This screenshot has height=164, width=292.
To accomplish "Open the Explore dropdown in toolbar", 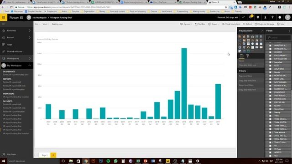I will (x=186, y=24).
